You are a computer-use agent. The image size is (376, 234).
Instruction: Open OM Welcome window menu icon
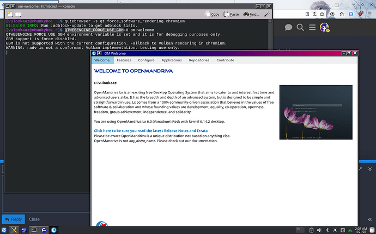(x=94, y=53)
